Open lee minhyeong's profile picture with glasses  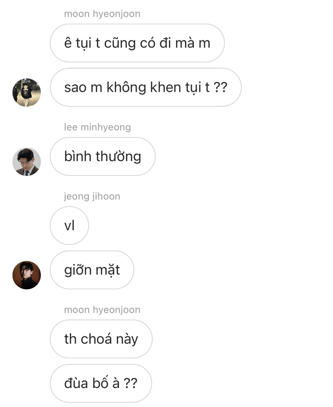pyautogui.click(x=27, y=162)
